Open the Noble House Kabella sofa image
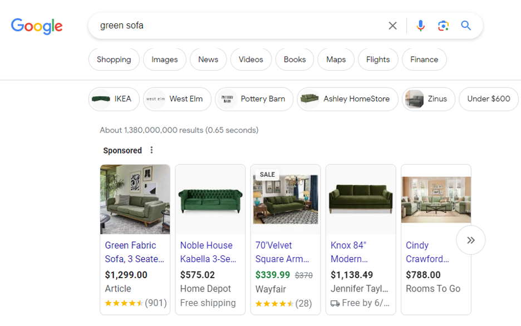This screenshot has height=326, width=521. click(x=210, y=200)
